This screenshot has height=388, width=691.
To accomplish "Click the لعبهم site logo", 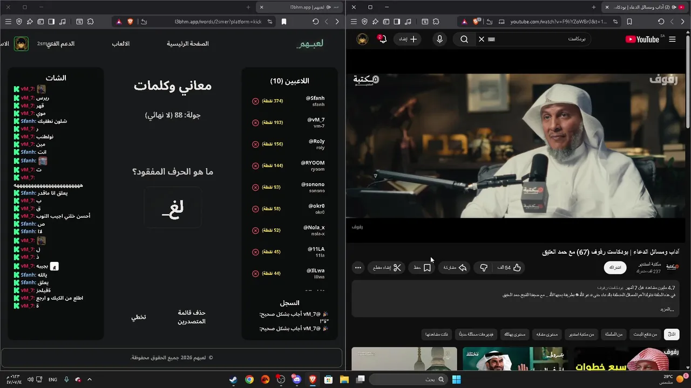I will click(x=310, y=44).
